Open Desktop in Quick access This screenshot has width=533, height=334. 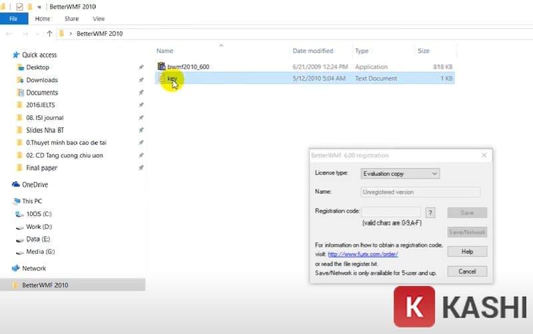(38, 67)
